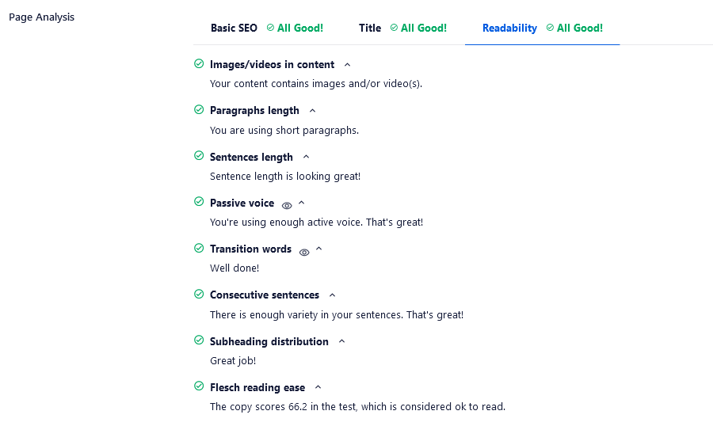Click green check icon beside Sentences length
Viewport: 713px width, 426px height.
tap(199, 155)
